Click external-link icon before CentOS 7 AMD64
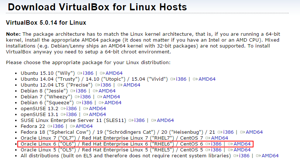This screenshot has height=161, width=300. pos(208,138)
